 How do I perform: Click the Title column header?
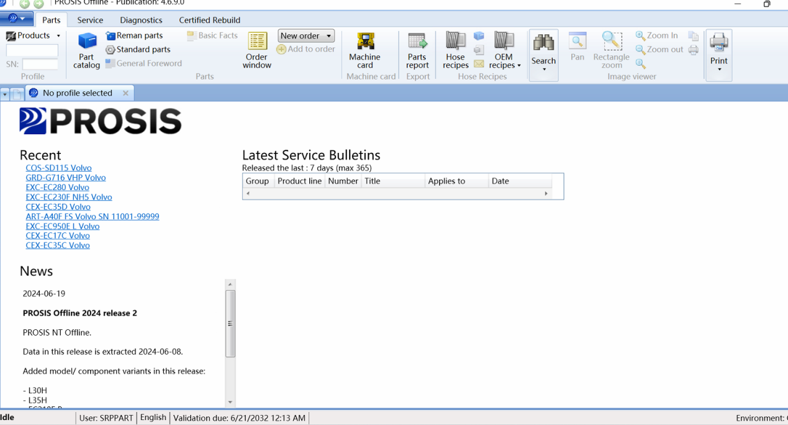tap(392, 181)
